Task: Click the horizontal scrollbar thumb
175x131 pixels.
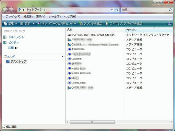Action: click(92, 122)
